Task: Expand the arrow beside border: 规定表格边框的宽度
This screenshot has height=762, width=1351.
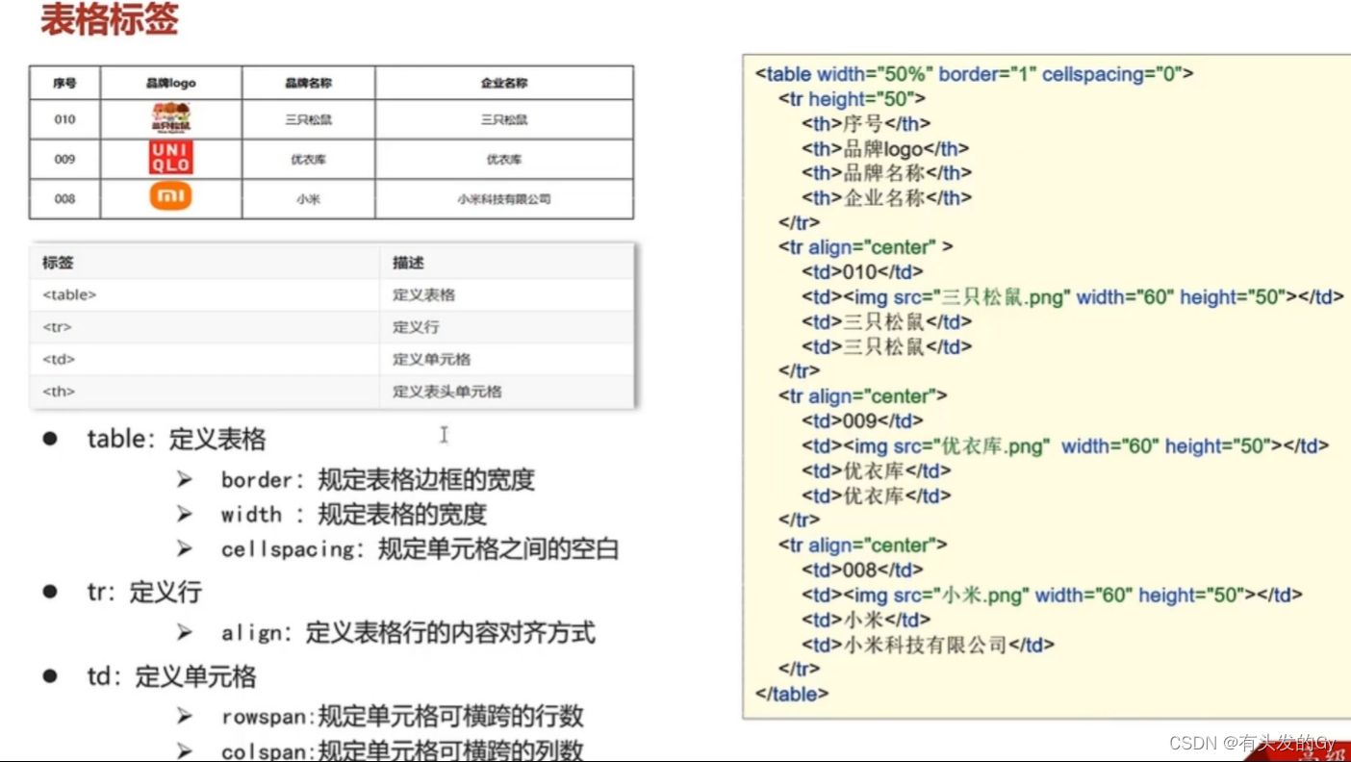Action: pos(184,479)
